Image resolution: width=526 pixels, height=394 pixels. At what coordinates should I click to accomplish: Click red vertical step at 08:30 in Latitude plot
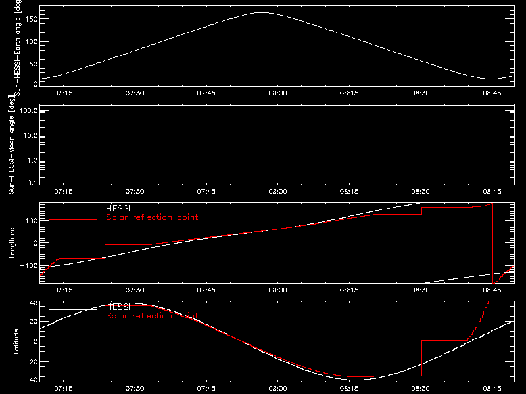click(421, 358)
